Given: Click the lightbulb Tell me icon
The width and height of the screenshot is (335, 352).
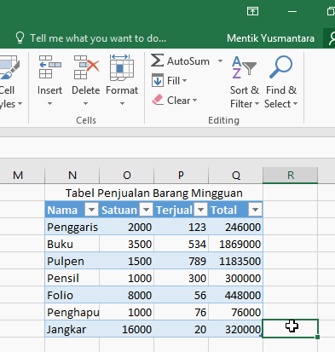Looking at the screenshot, I should coord(20,38).
